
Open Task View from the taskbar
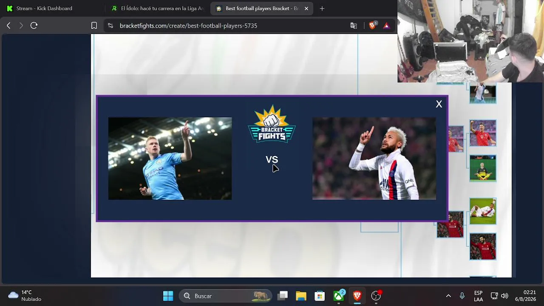tap(283, 296)
